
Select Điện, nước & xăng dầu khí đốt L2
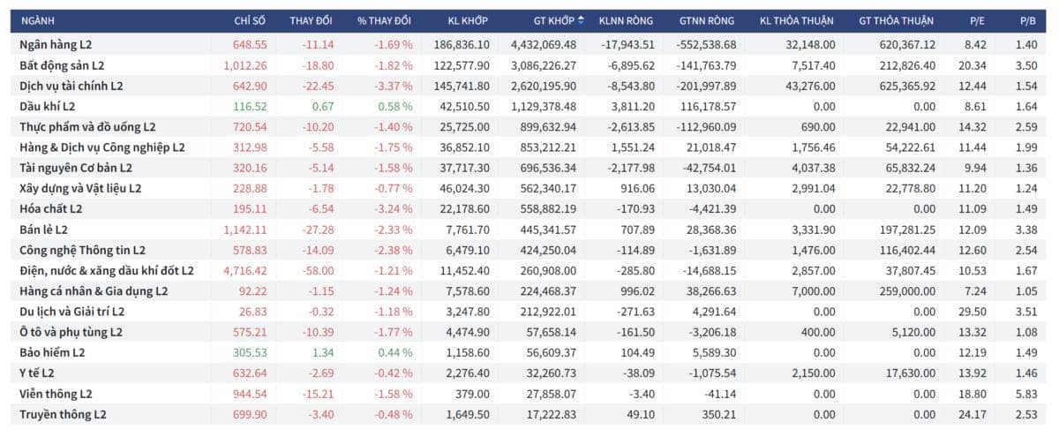107,270
